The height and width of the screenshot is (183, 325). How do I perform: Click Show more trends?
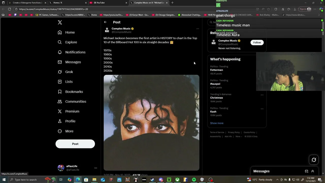(x=217, y=123)
